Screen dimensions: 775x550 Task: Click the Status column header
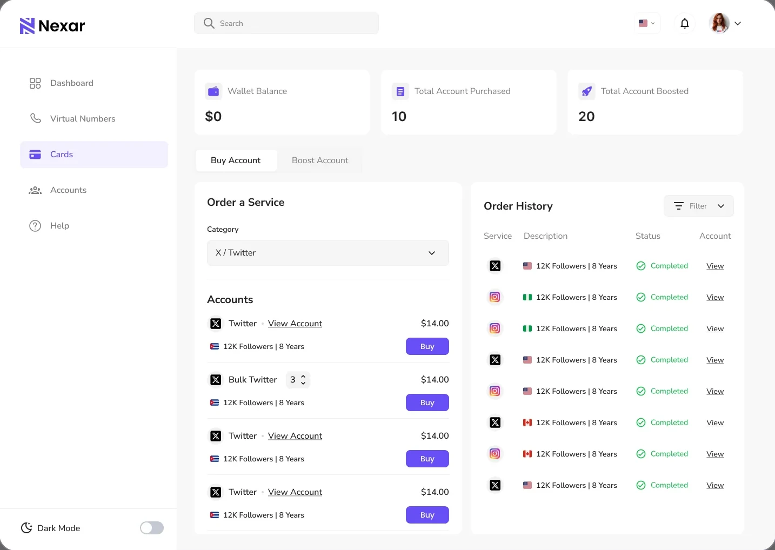[648, 236]
